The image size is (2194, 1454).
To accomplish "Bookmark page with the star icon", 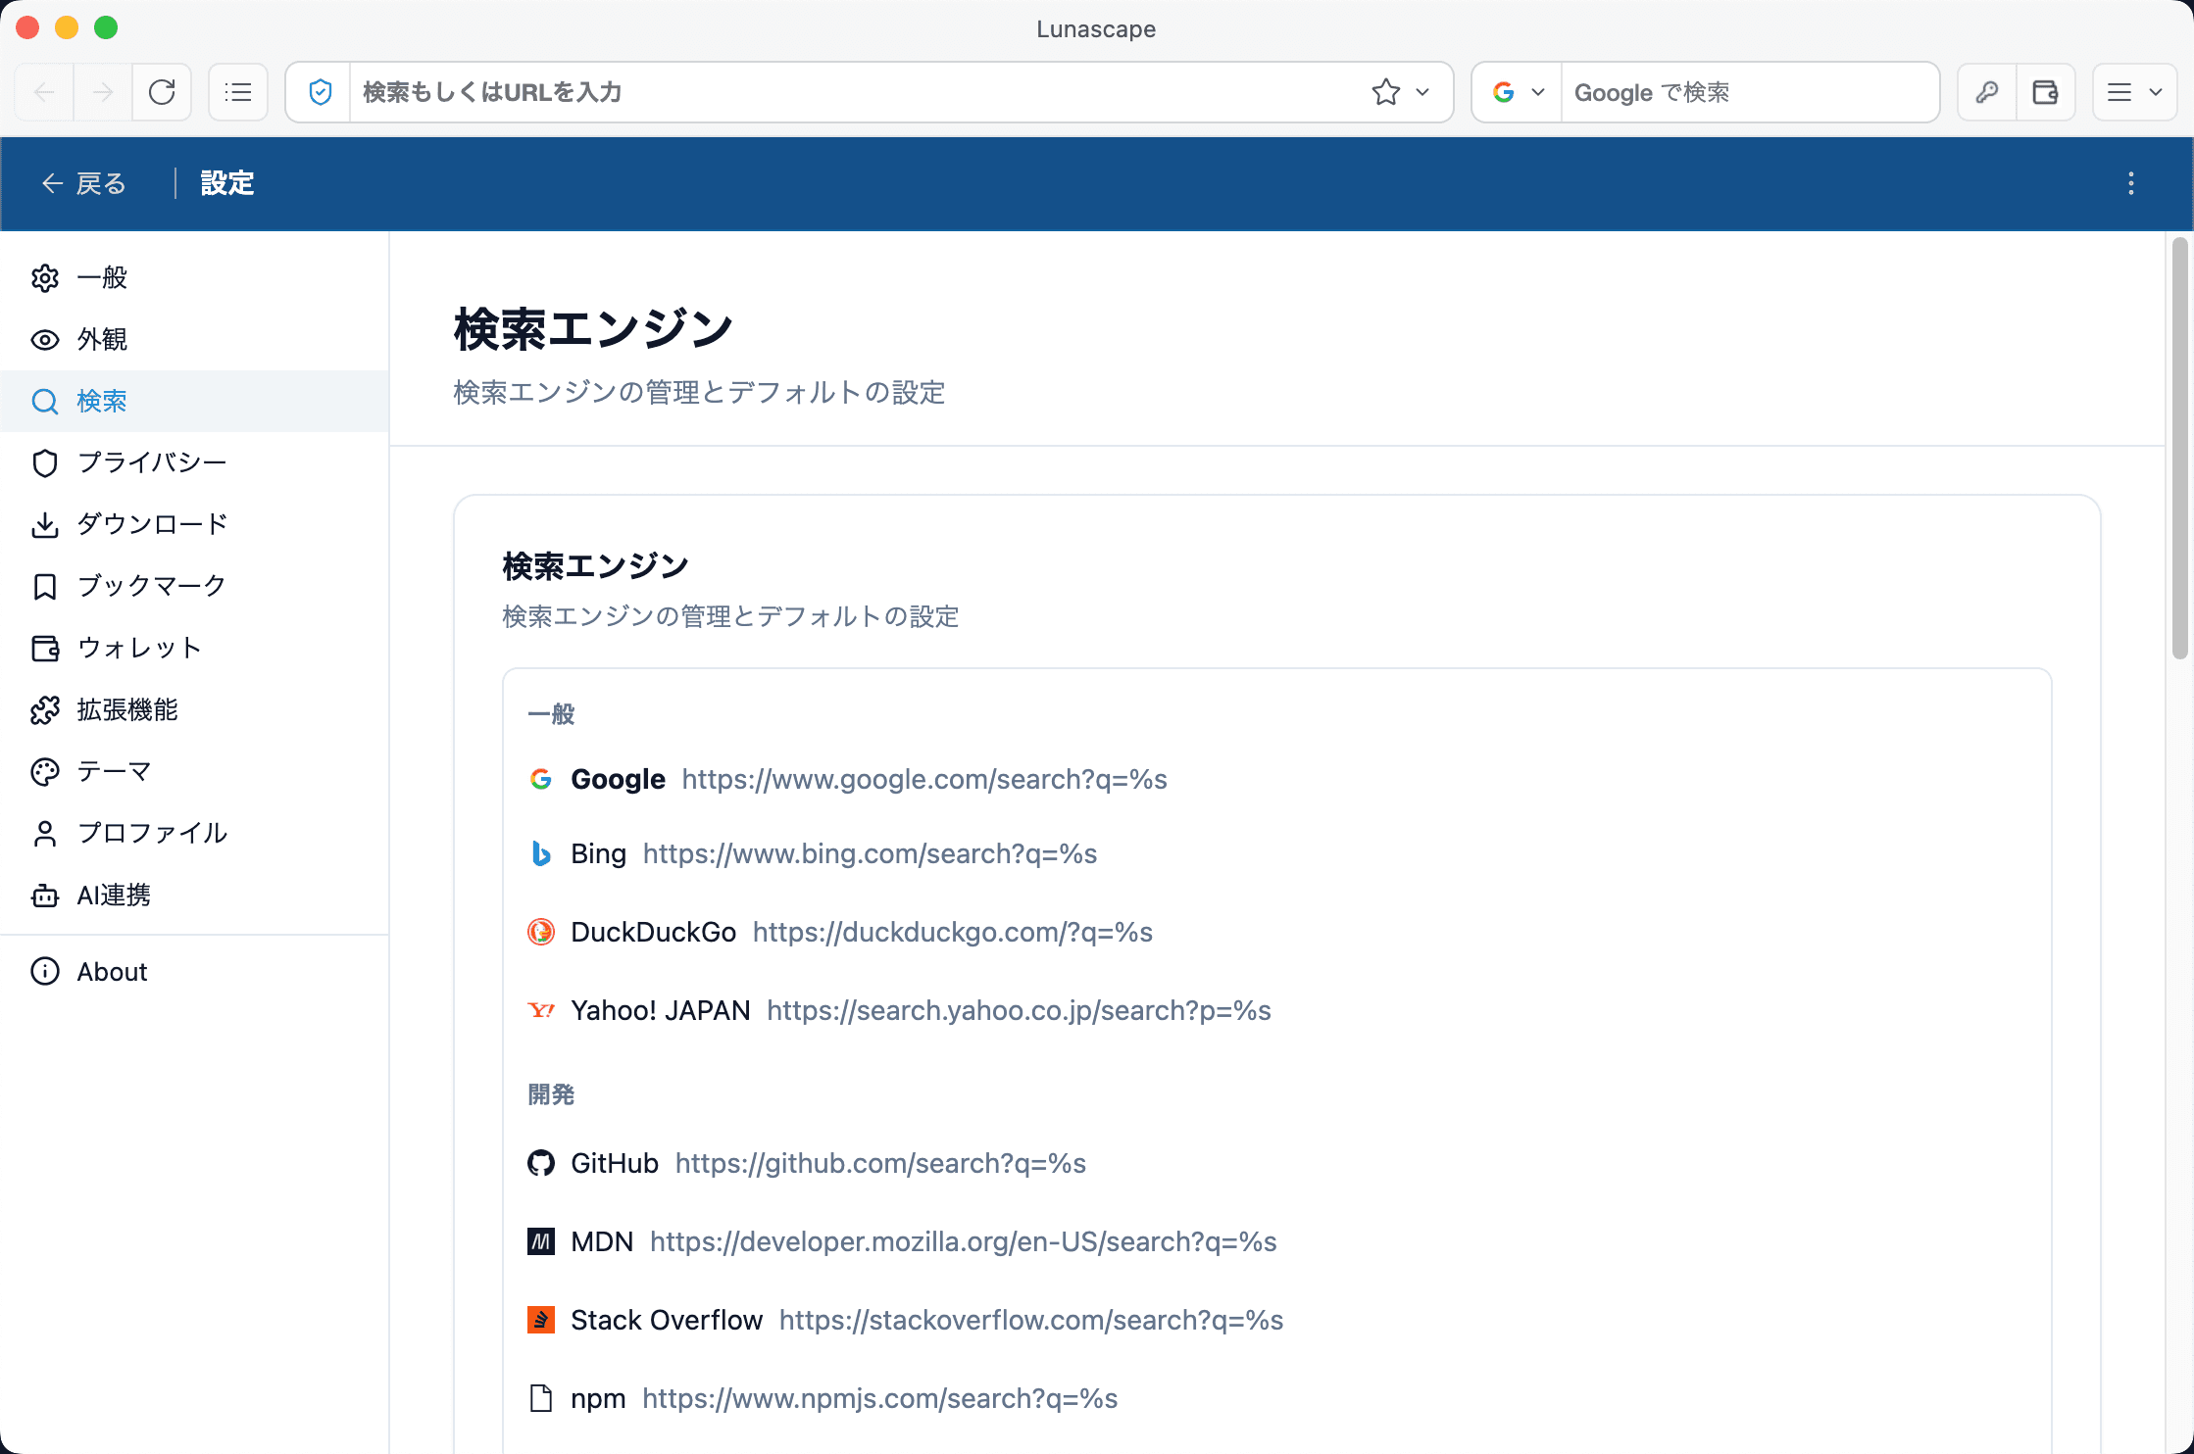I will click(1386, 92).
